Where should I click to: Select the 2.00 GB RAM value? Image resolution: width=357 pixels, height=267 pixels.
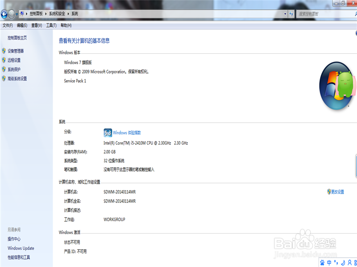109,152
